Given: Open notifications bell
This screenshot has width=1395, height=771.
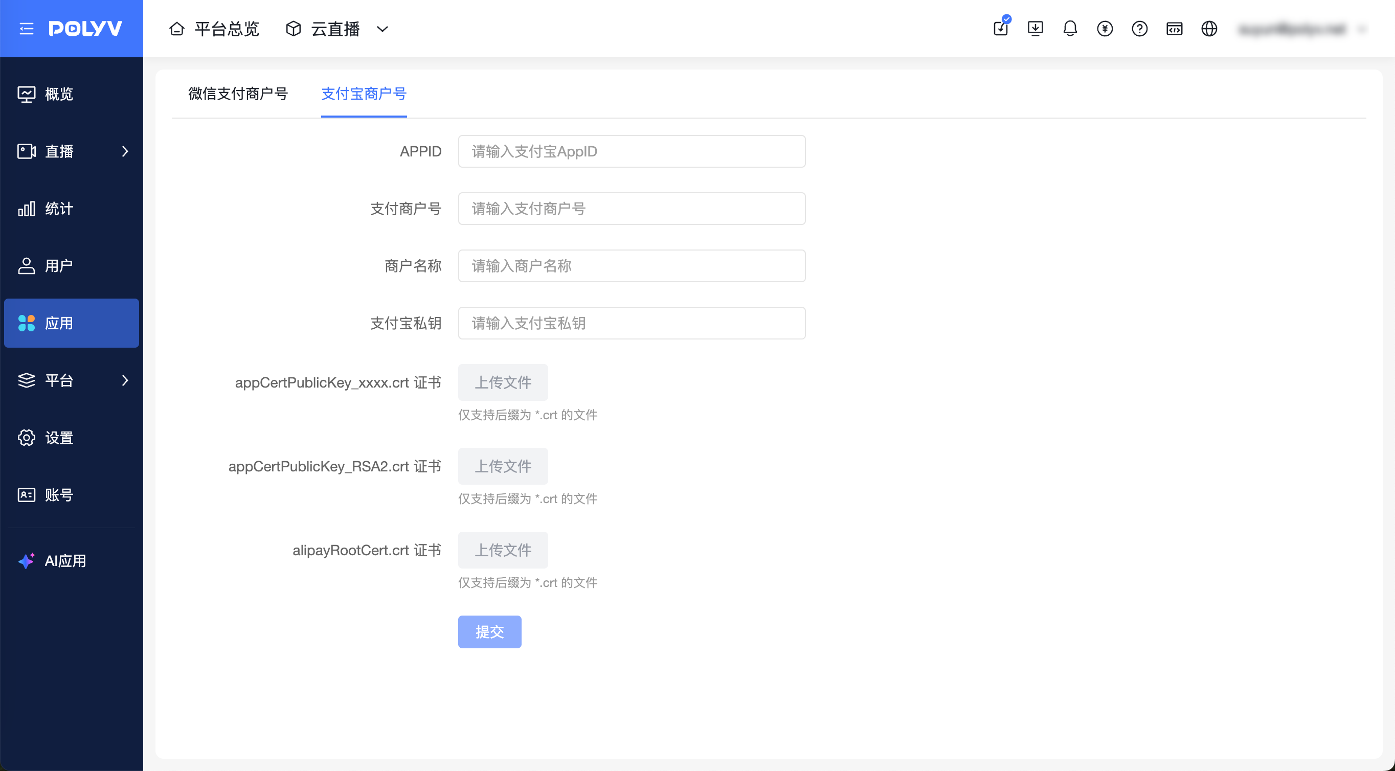Looking at the screenshot, I should [1070, 29].
